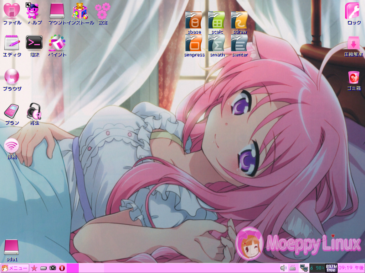Click the マウント drive mount icon
The height and width of the screenshot is (273, 365).
point(57,11)
